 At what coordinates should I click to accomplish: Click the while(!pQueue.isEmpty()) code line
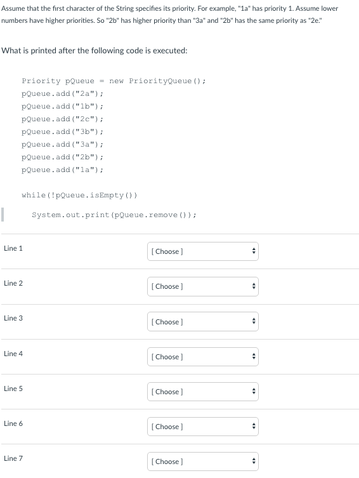[79, 195]
